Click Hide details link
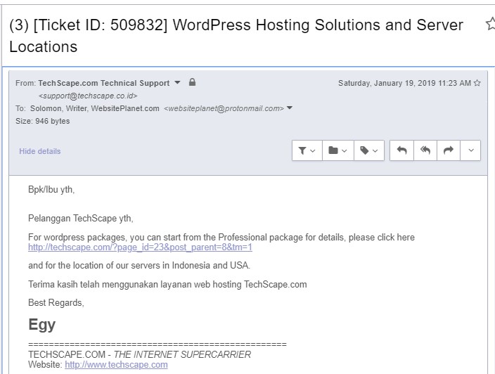Screen dimensions: 495x374 (40, 151)
